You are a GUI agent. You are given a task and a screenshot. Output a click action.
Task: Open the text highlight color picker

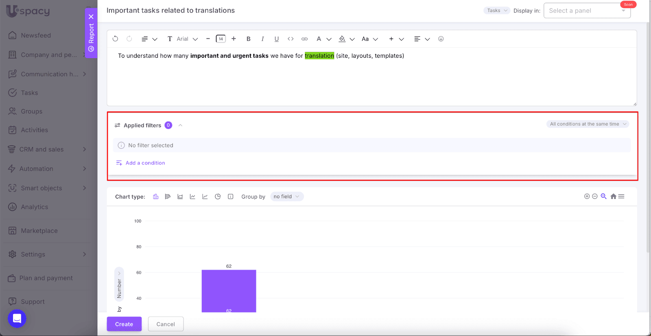[x=343, y=39]
